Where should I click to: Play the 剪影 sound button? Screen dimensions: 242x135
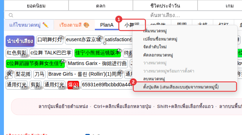[x=36, y=85]
